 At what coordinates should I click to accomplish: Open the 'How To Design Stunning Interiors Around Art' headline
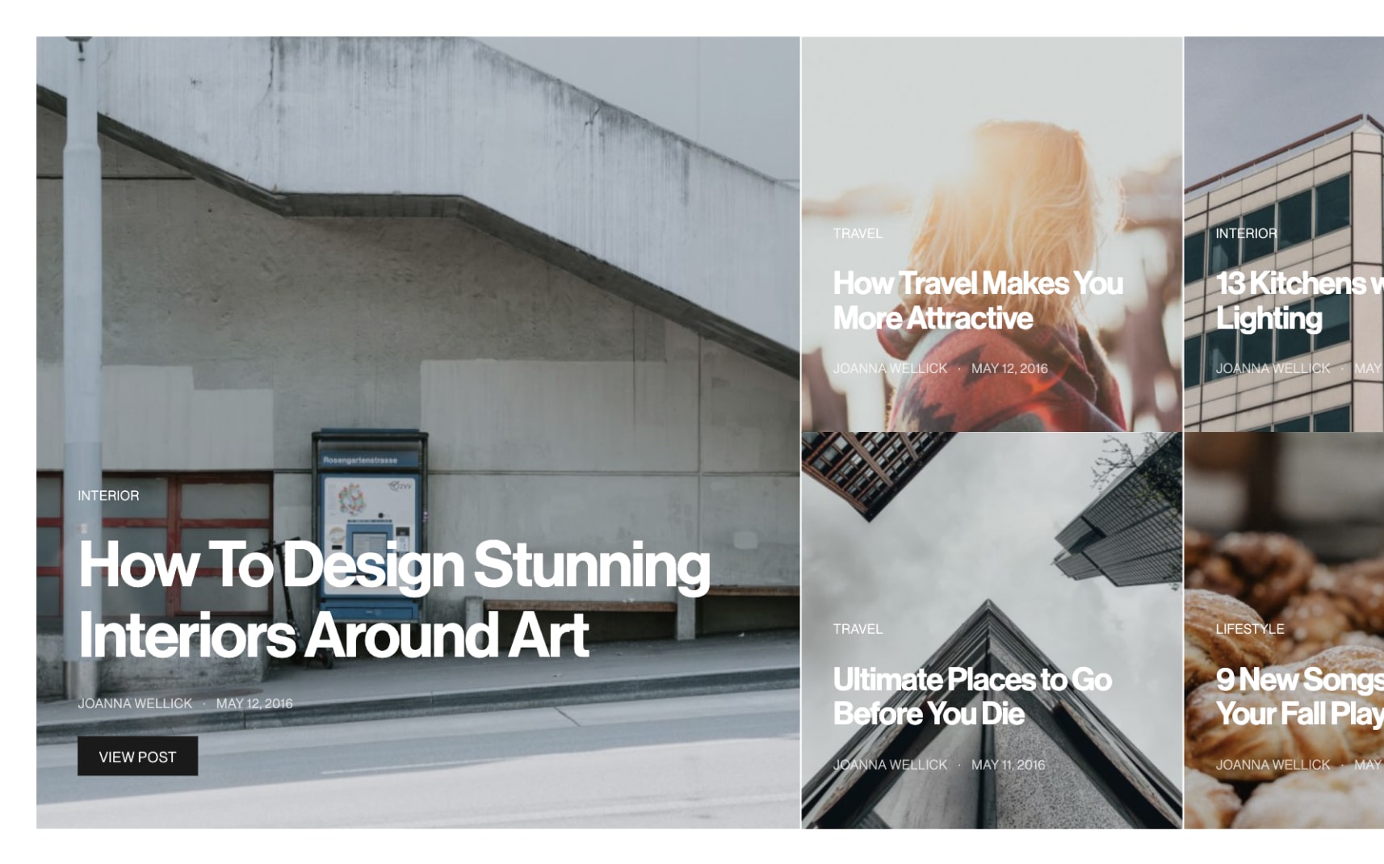(394, 599)
